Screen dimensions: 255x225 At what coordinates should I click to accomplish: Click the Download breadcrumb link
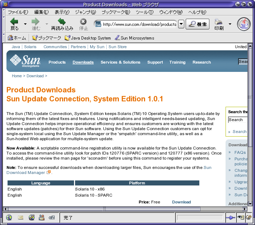pyautogui.click(x=35, y=76)
